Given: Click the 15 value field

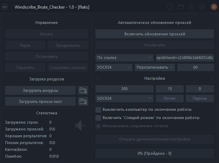Looking at the screenshot, I should click(169, 89).
